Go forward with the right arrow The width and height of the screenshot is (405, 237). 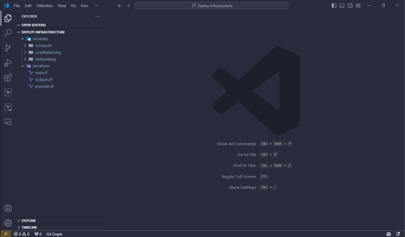point(128,6)
